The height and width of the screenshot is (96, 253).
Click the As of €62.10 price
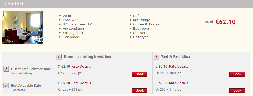[220, 22]
